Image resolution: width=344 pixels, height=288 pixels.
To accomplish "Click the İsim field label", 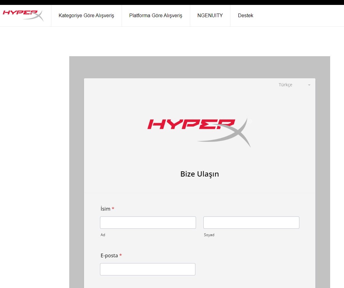I will click(105, 209).
